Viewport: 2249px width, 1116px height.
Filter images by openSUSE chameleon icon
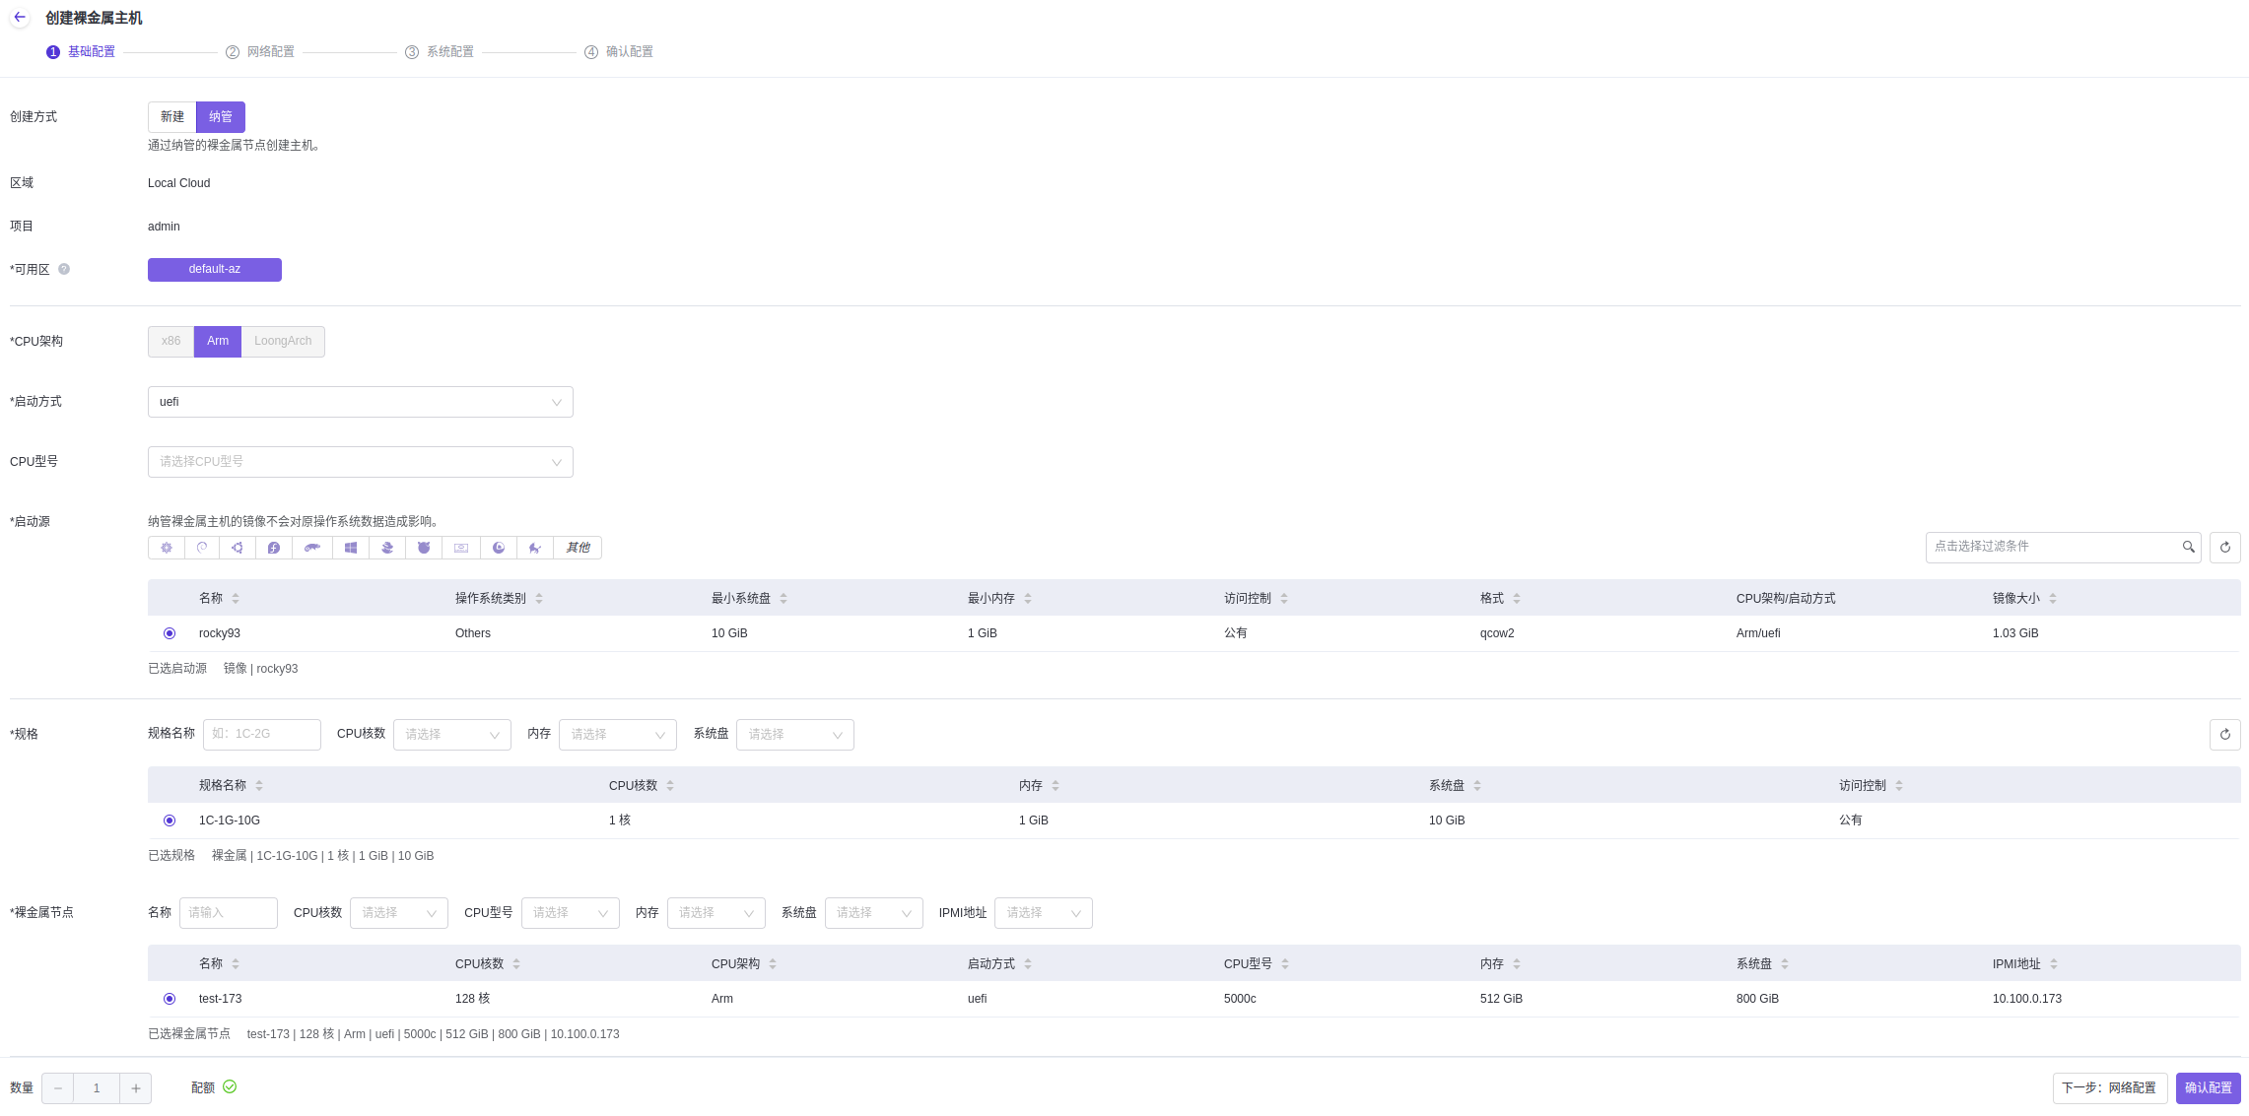coord(311,548)
